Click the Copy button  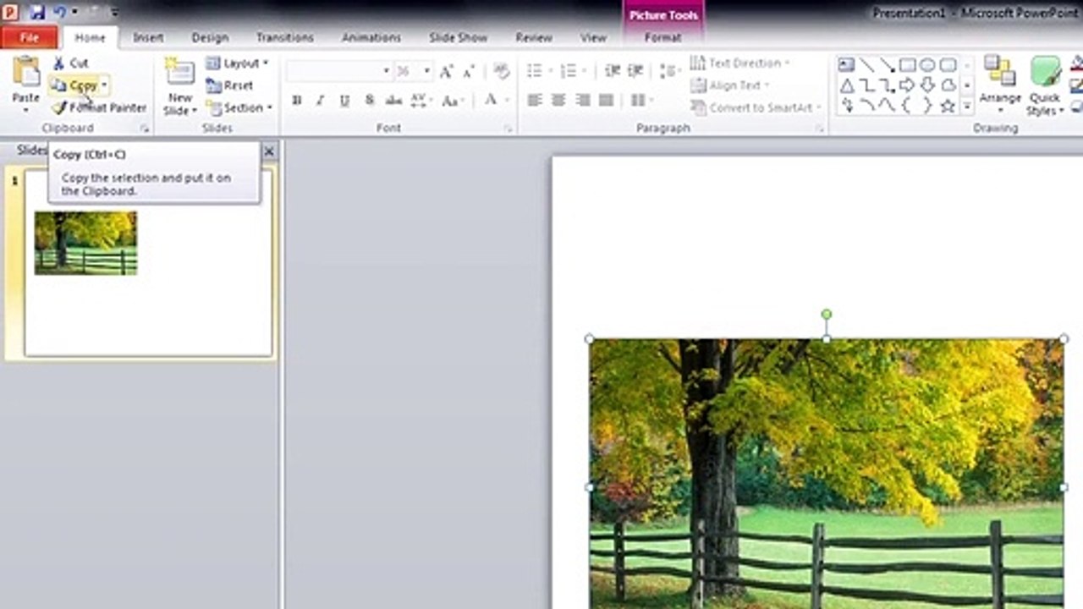click(x=74, y=85)
